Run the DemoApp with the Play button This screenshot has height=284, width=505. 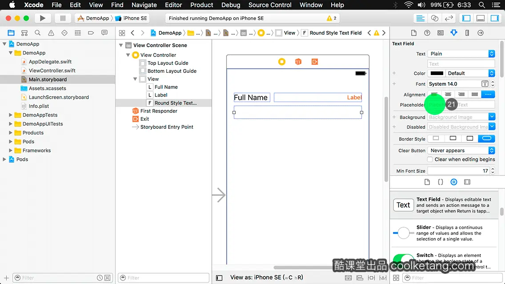42,18
